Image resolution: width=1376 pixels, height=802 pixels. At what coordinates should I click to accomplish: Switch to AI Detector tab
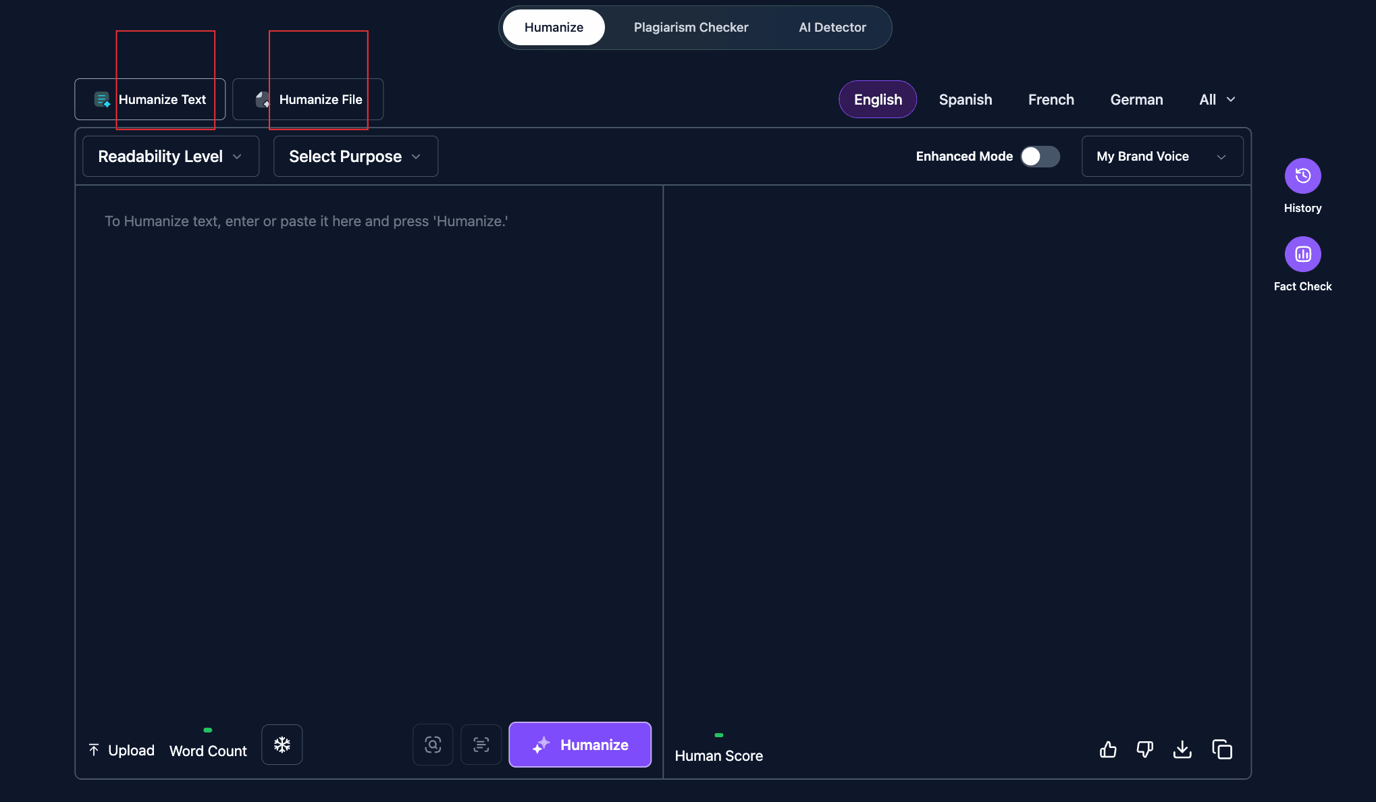click(832, 28)
